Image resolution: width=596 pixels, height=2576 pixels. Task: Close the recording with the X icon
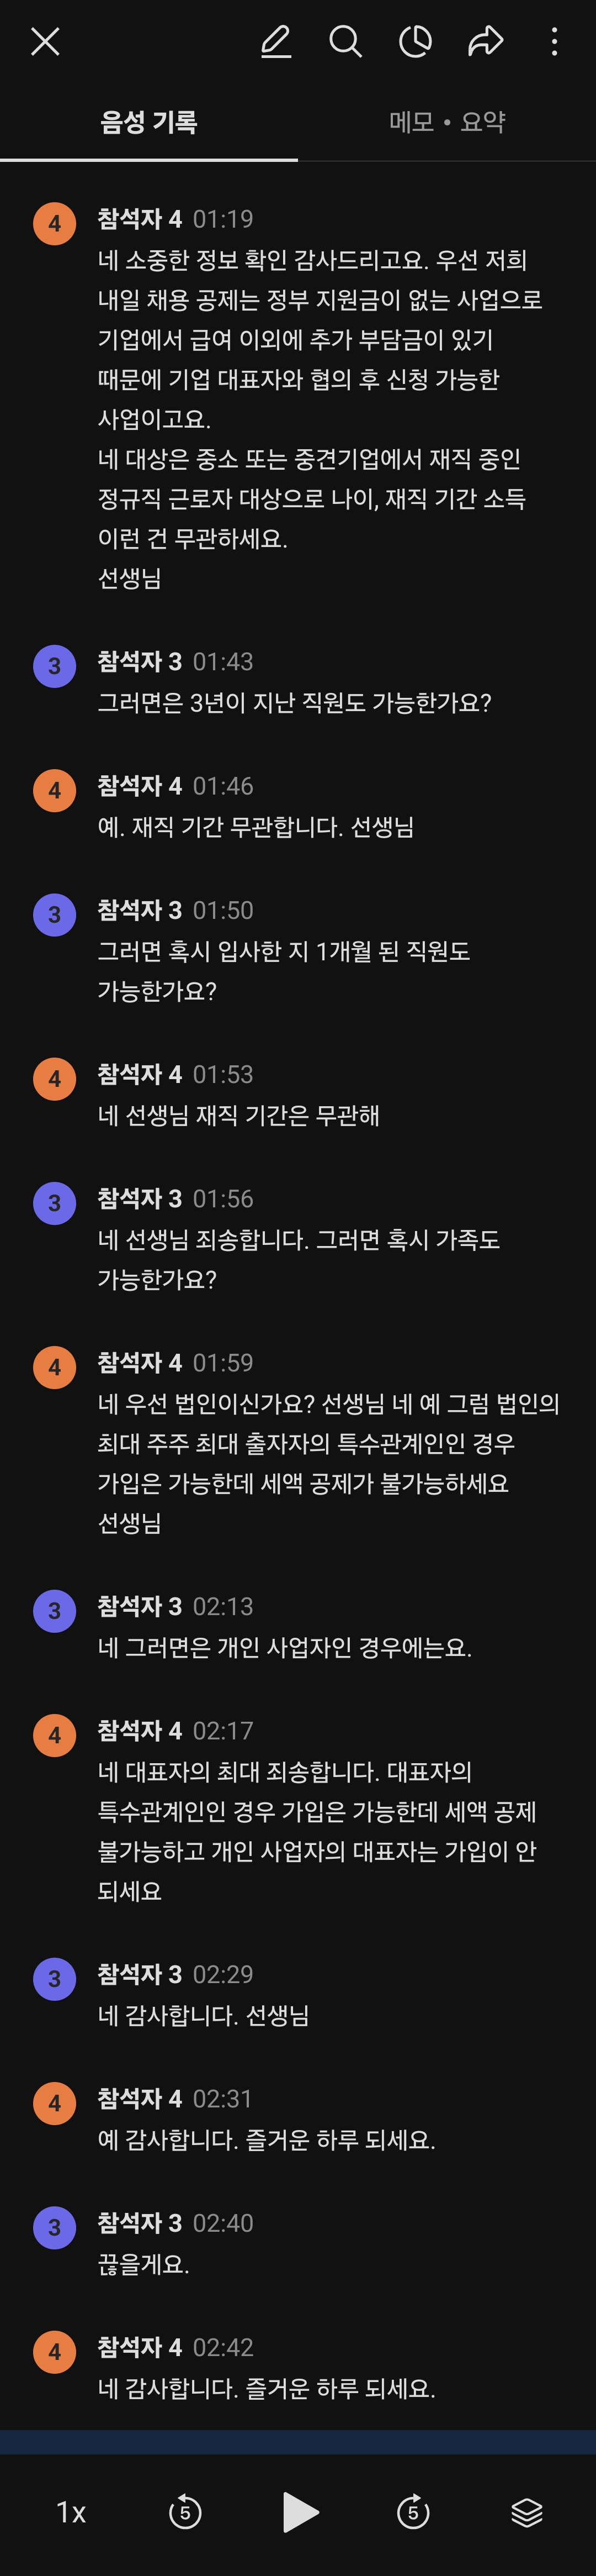(45, 42)
